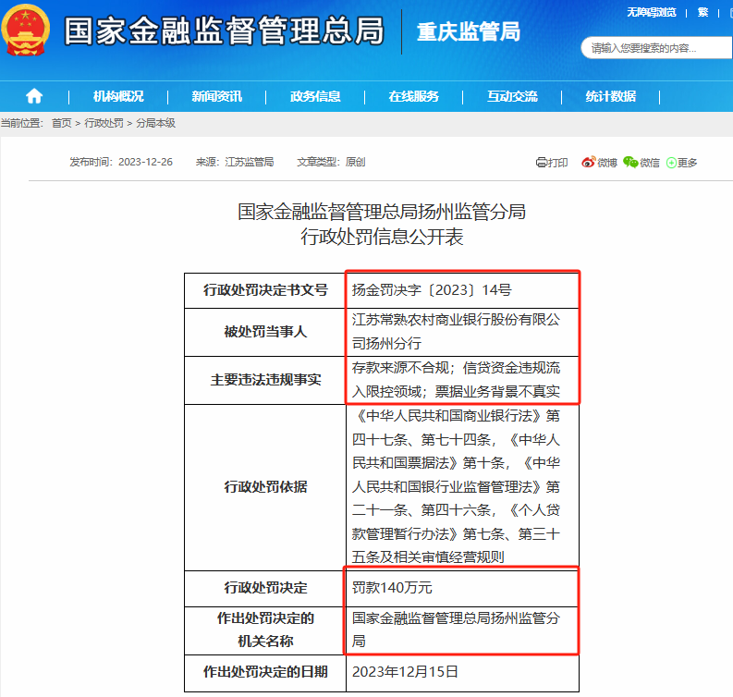Open the 政务信息 menu
Screen dimensions: 733x697
(315, 96)
